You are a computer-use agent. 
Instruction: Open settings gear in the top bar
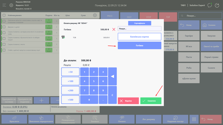pyautogui.click(x=11, y=5)
